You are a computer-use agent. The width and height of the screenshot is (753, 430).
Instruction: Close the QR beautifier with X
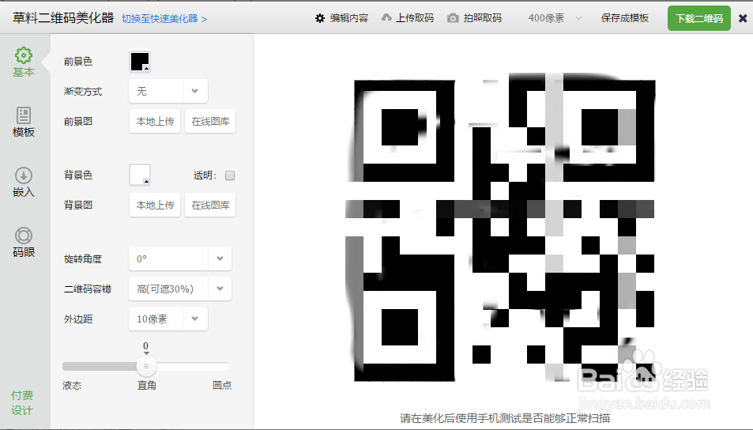[743, 18]
